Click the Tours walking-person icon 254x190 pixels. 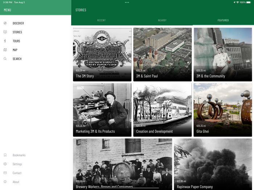pos(5,41)
